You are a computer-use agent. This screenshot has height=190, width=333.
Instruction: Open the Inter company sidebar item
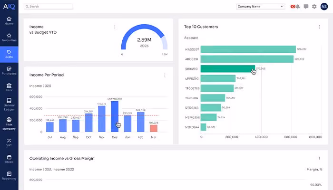9,124
